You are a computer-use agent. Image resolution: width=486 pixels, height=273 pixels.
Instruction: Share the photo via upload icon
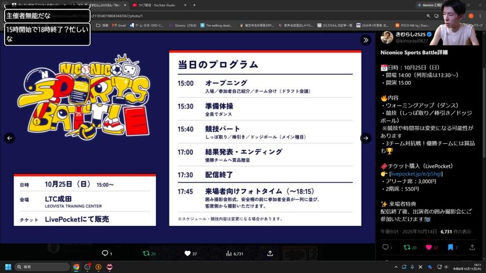coord(270,253)
